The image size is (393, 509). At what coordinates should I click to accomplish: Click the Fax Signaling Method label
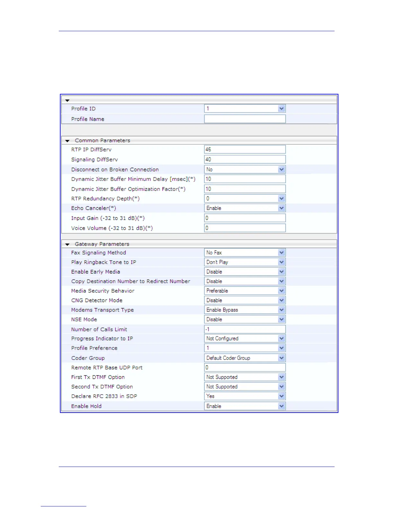click(x=99, y=253)
